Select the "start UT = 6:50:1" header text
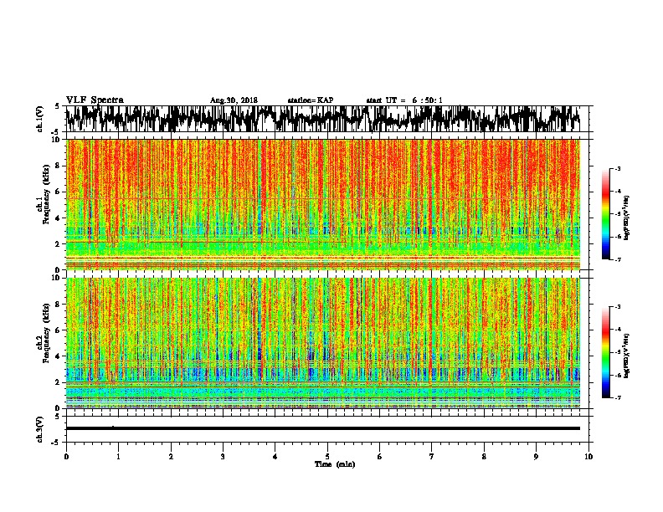The height and width of the screenshot is (512, 663). (x=404, y=100)
